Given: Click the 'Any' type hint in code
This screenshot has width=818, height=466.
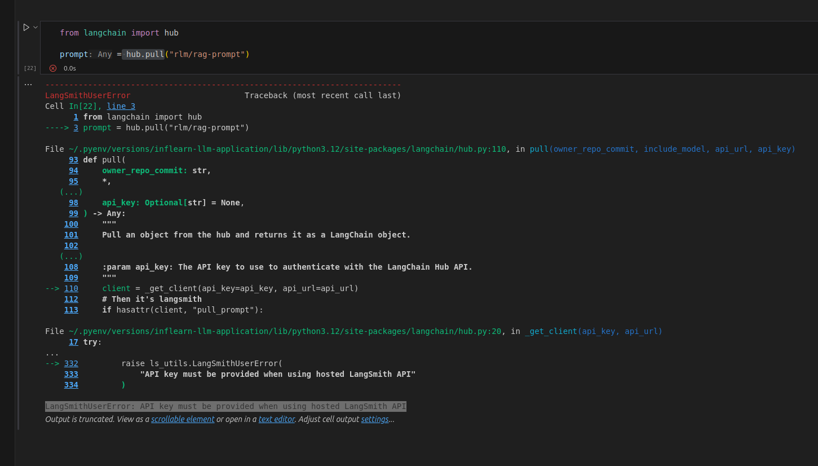Looking at the screenshot, I should tap(105, 54).
